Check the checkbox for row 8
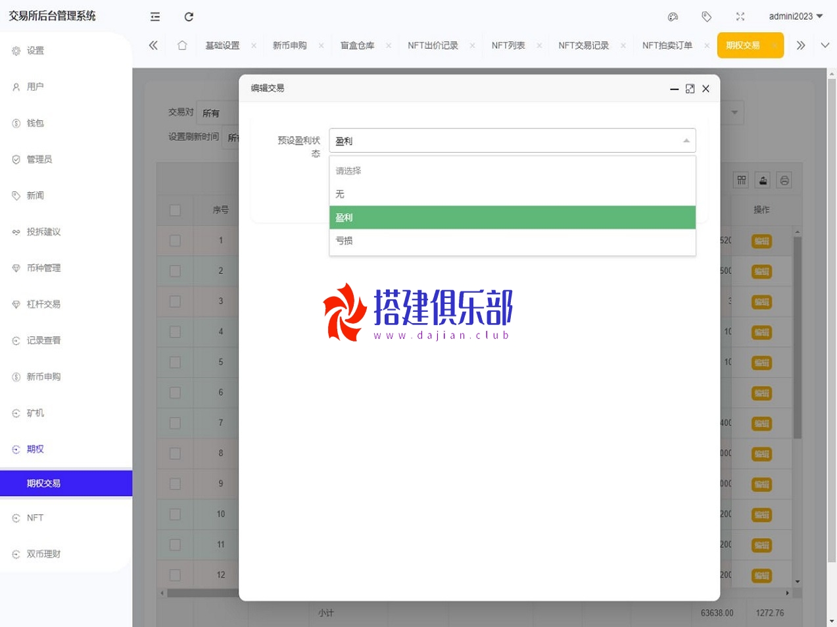This screenshot has width=837, height=627. pyautogui.click(x=175, y=453)
